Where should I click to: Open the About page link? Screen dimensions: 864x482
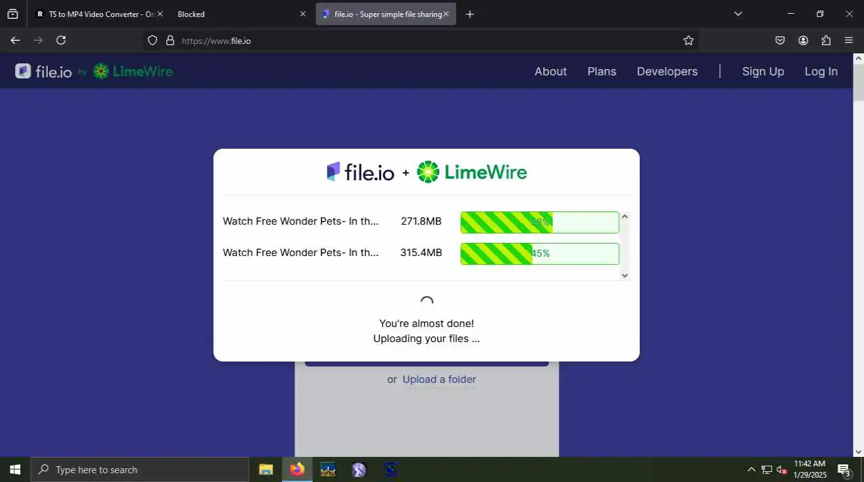click(551, 72)
